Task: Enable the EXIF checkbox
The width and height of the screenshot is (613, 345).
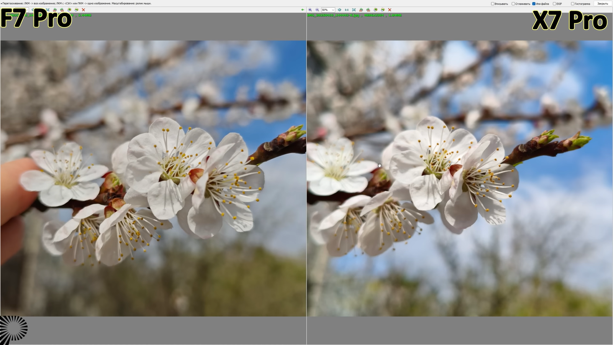Action: pyautogui.click(x=554, y=4)
